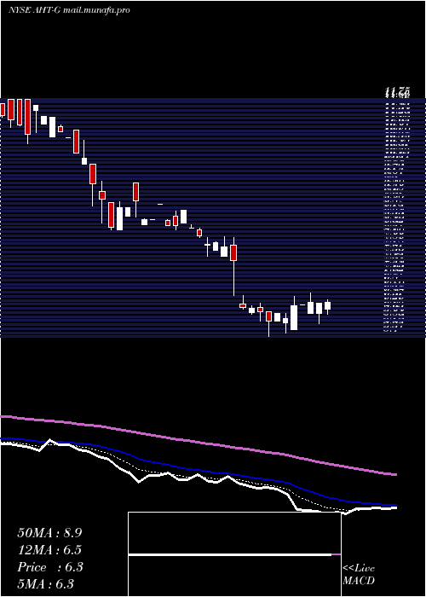Click the Price : 6.3 label
Image resolution: width=426 pixels, height=597 pixels.
point(50,567)
